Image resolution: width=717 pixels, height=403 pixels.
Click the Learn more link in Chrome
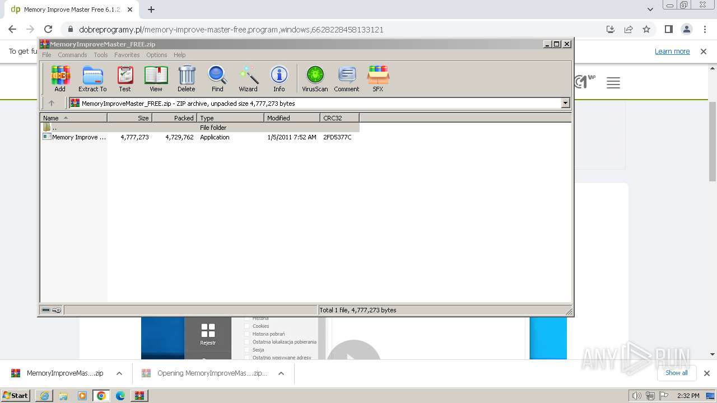coord(672,51)
